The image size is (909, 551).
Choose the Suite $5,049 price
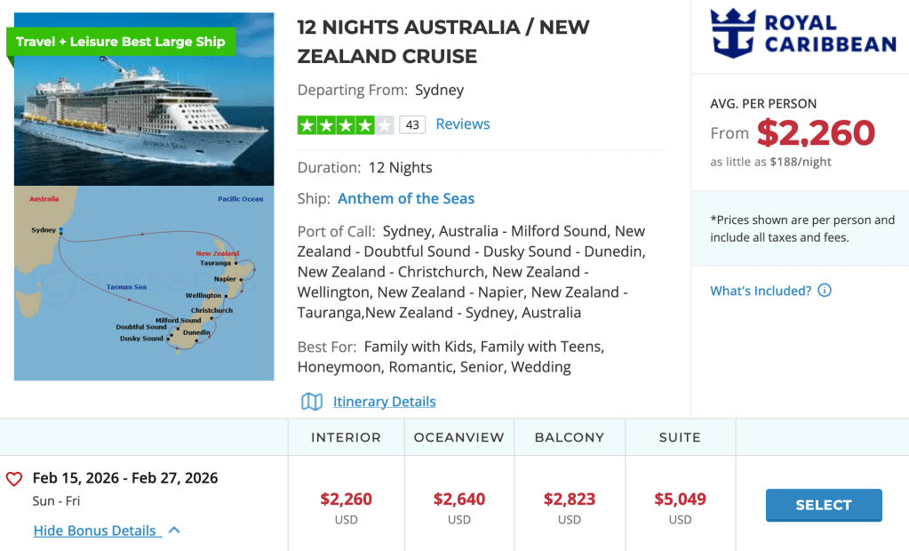[680, 499]
